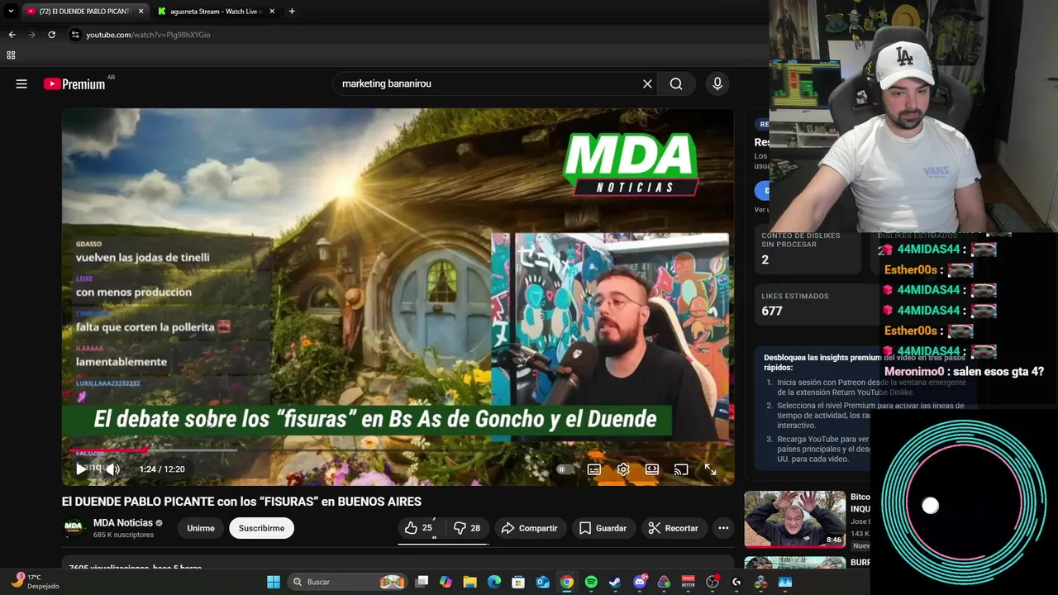Run the search with magnifier button
The height and width of the screenshot is (595, 1058).
click(x=676, y=83)
